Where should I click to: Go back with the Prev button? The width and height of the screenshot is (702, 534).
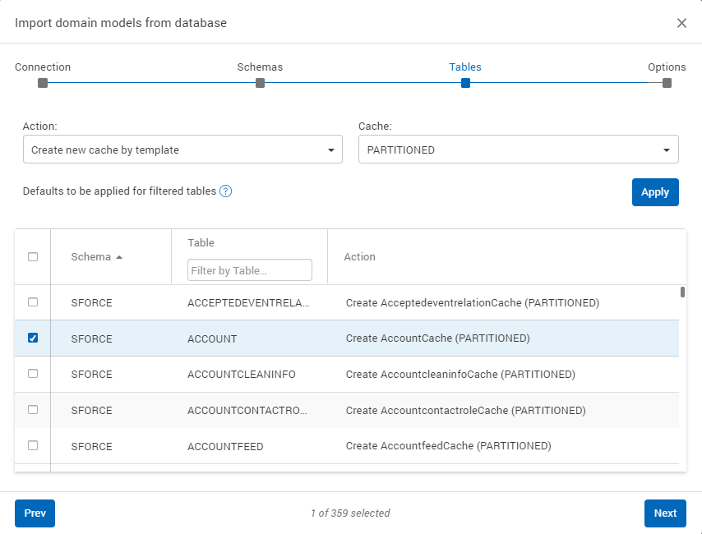[35, 513]
